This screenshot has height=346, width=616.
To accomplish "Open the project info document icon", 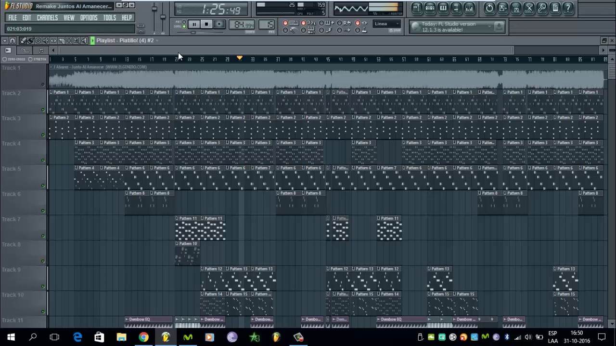I will tap(555, 8).
